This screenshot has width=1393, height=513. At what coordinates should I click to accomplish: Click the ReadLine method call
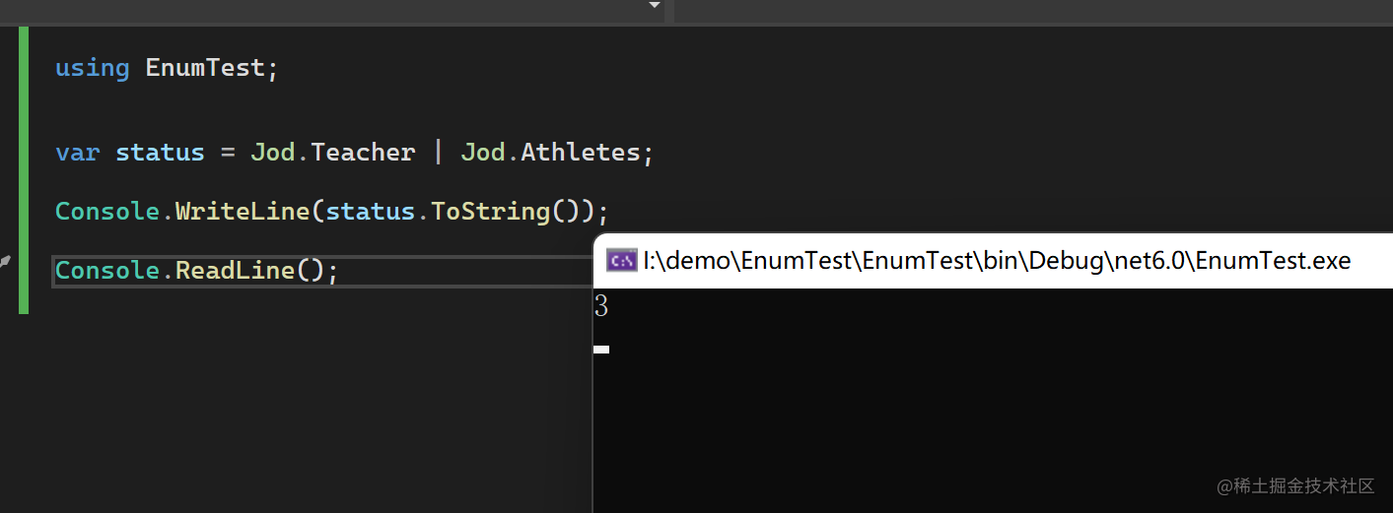pyautogui.click(x=235, y=271)
